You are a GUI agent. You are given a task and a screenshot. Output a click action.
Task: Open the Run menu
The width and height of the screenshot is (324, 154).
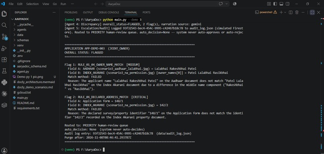click(63, 4)
